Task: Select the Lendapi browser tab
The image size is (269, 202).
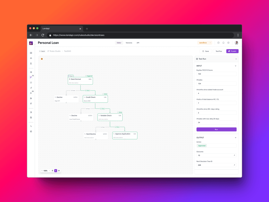Action: [x=62, y=28]
